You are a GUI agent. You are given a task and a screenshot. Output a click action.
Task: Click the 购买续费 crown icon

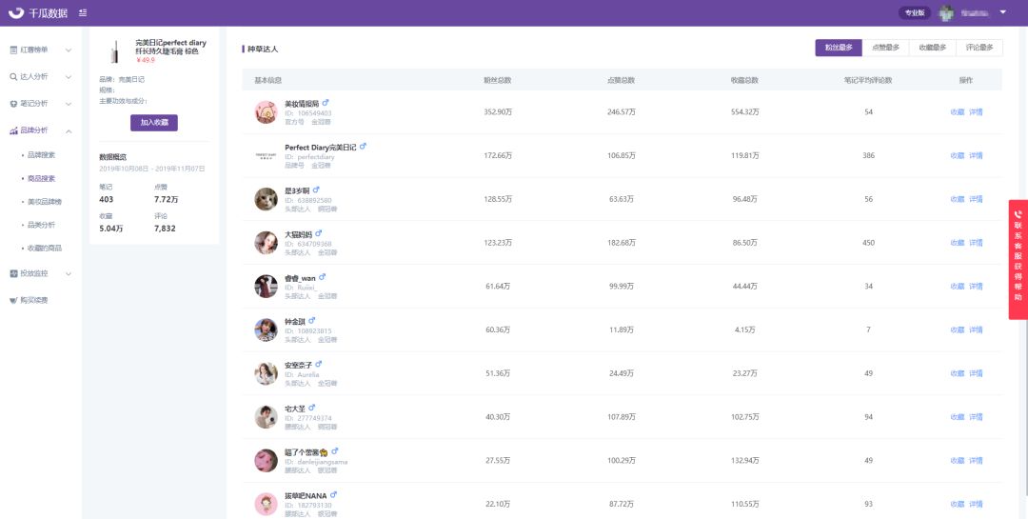pos(13,301)
